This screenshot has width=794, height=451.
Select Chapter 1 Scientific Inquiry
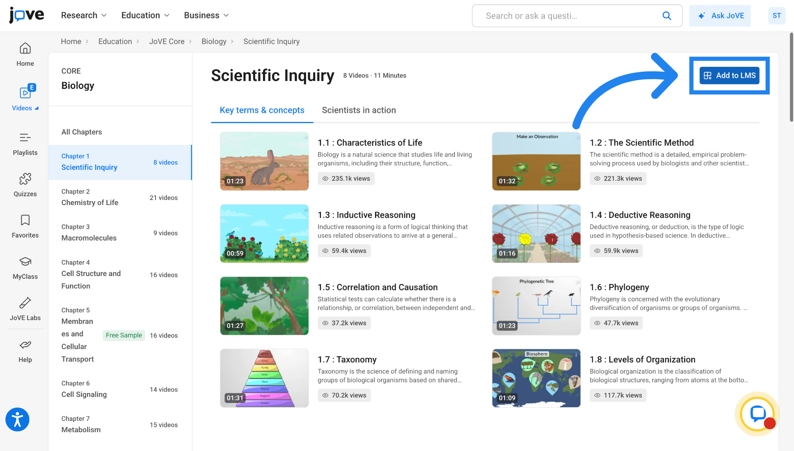tap(120, 162)
